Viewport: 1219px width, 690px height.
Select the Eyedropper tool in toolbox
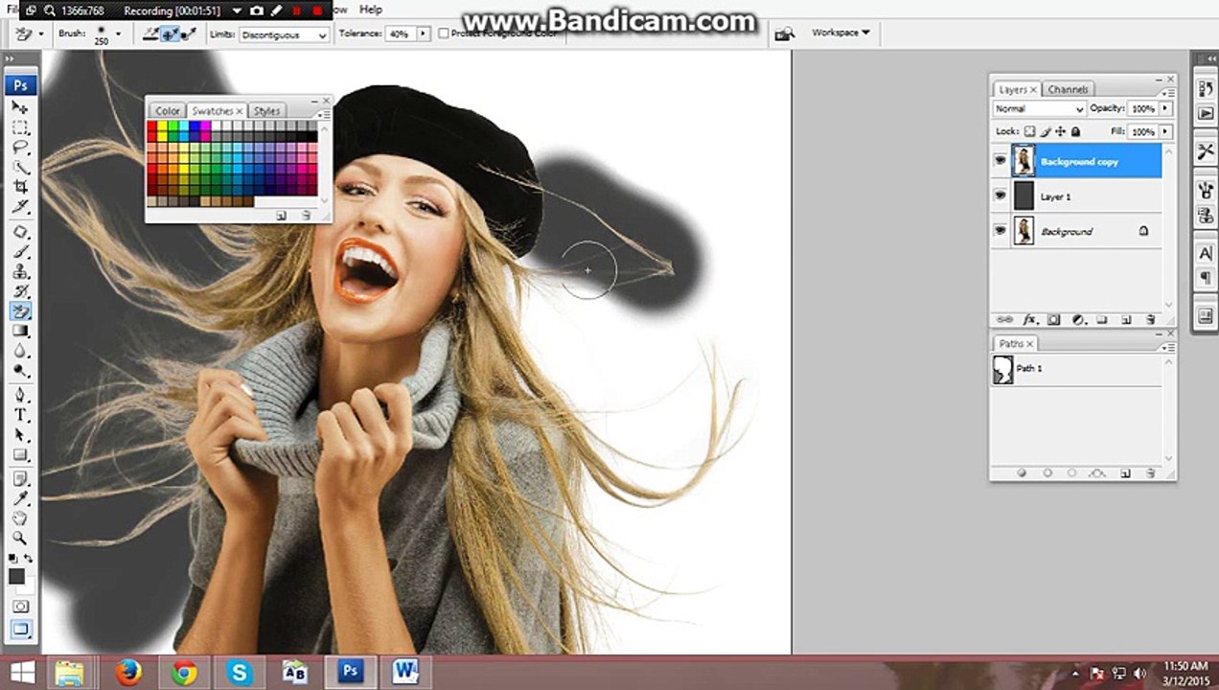(x=20, y=498)
